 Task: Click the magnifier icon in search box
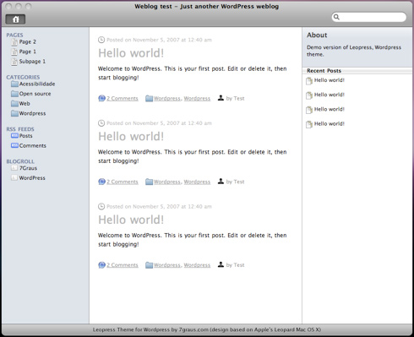coord(336,17)
